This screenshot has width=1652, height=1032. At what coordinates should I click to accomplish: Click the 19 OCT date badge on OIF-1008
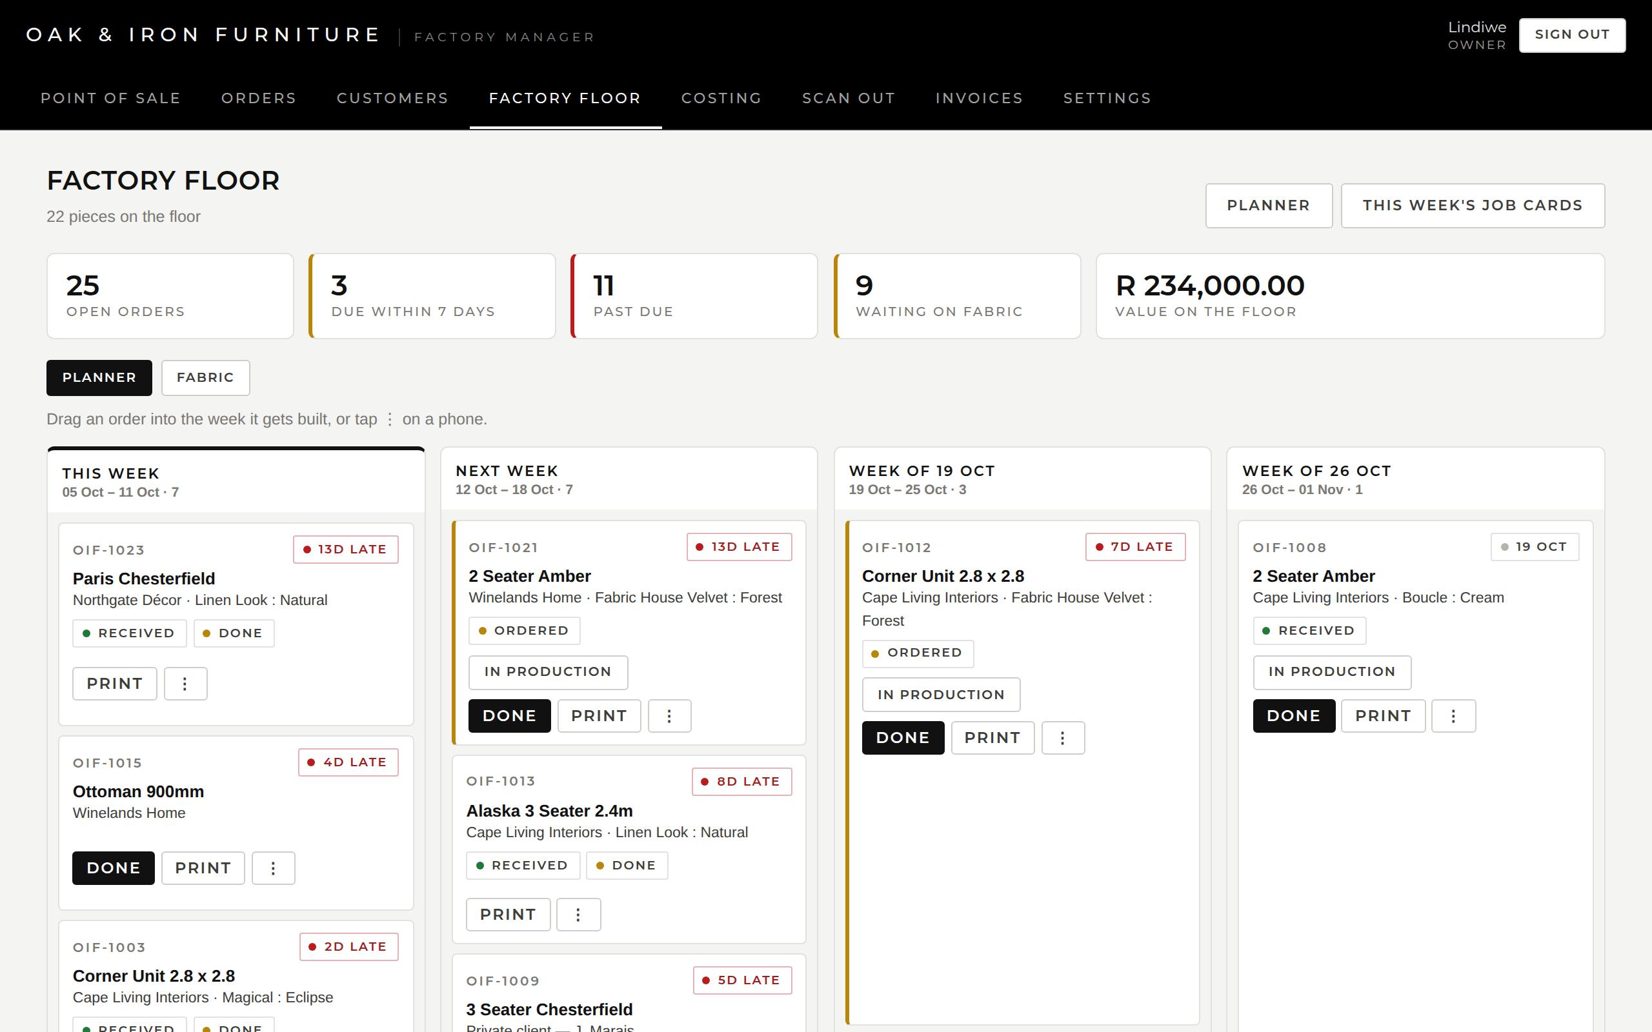(x=1535, y=546)
